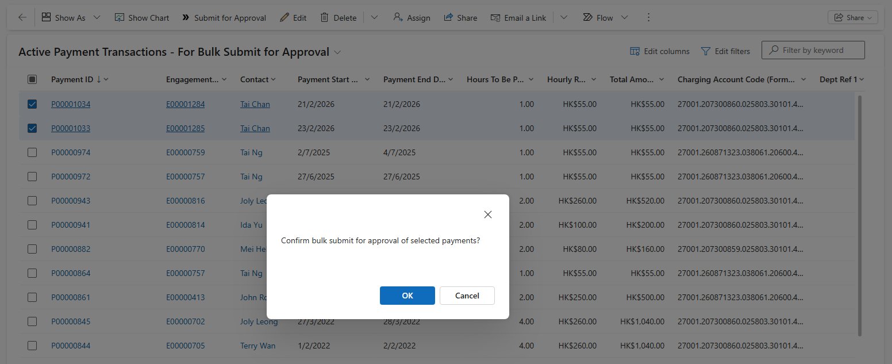
Task: Click the back arrow icon
Action: [x=22, y=18]
